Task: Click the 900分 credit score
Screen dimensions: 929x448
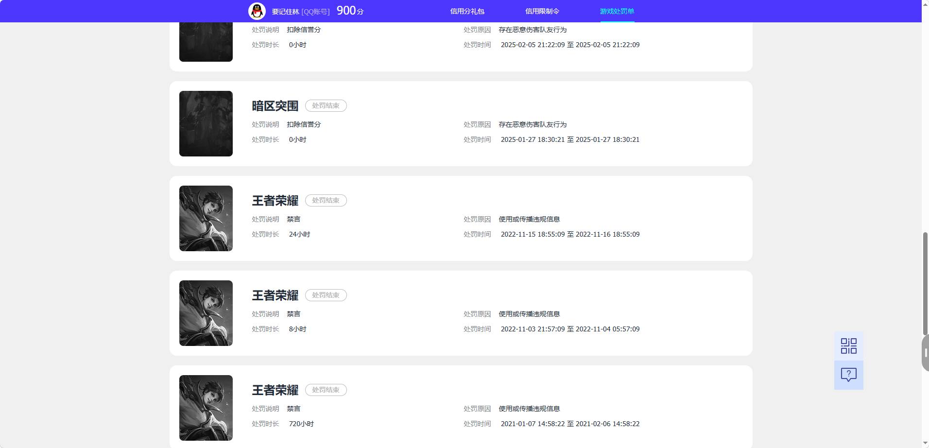Action: [x=350, y=11]
